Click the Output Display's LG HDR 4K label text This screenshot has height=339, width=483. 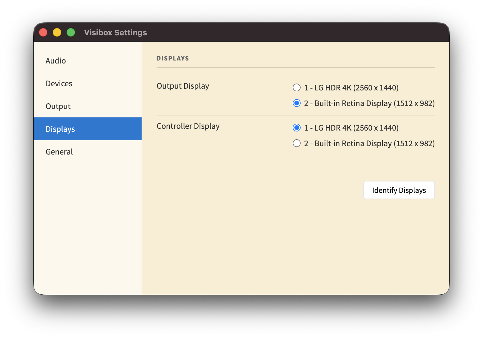(351, 88)
